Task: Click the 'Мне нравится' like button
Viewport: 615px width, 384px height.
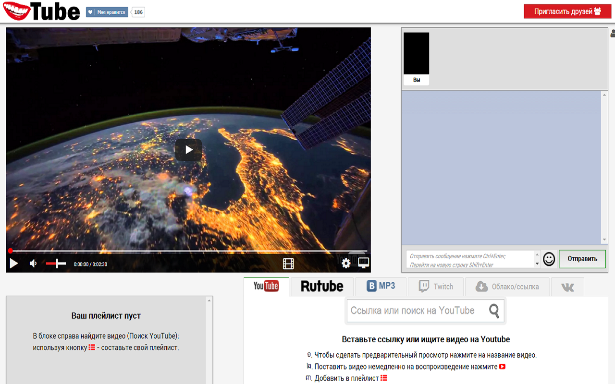Action: tap(107, 12)
